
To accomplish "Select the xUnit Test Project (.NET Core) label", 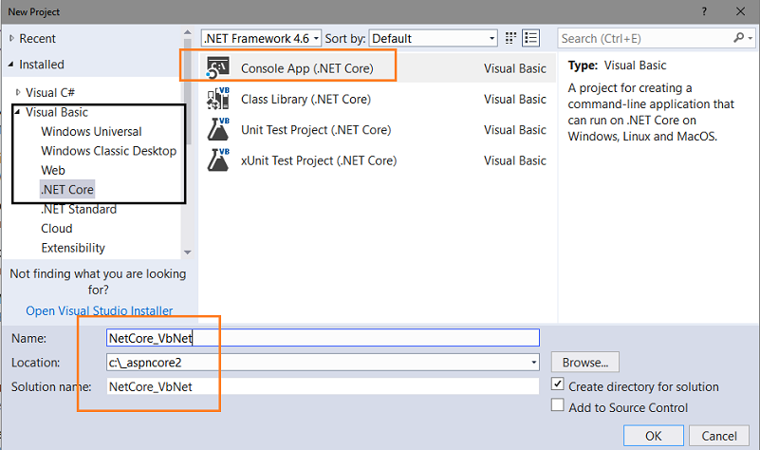I will [319, 160].
